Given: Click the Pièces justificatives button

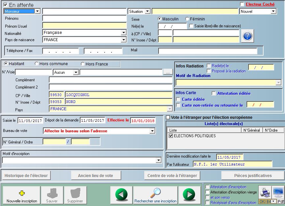Looking at the screenshot, I should (253, 175).
